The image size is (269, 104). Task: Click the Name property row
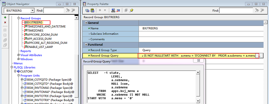pyautogui.click(x=173, y=28)
